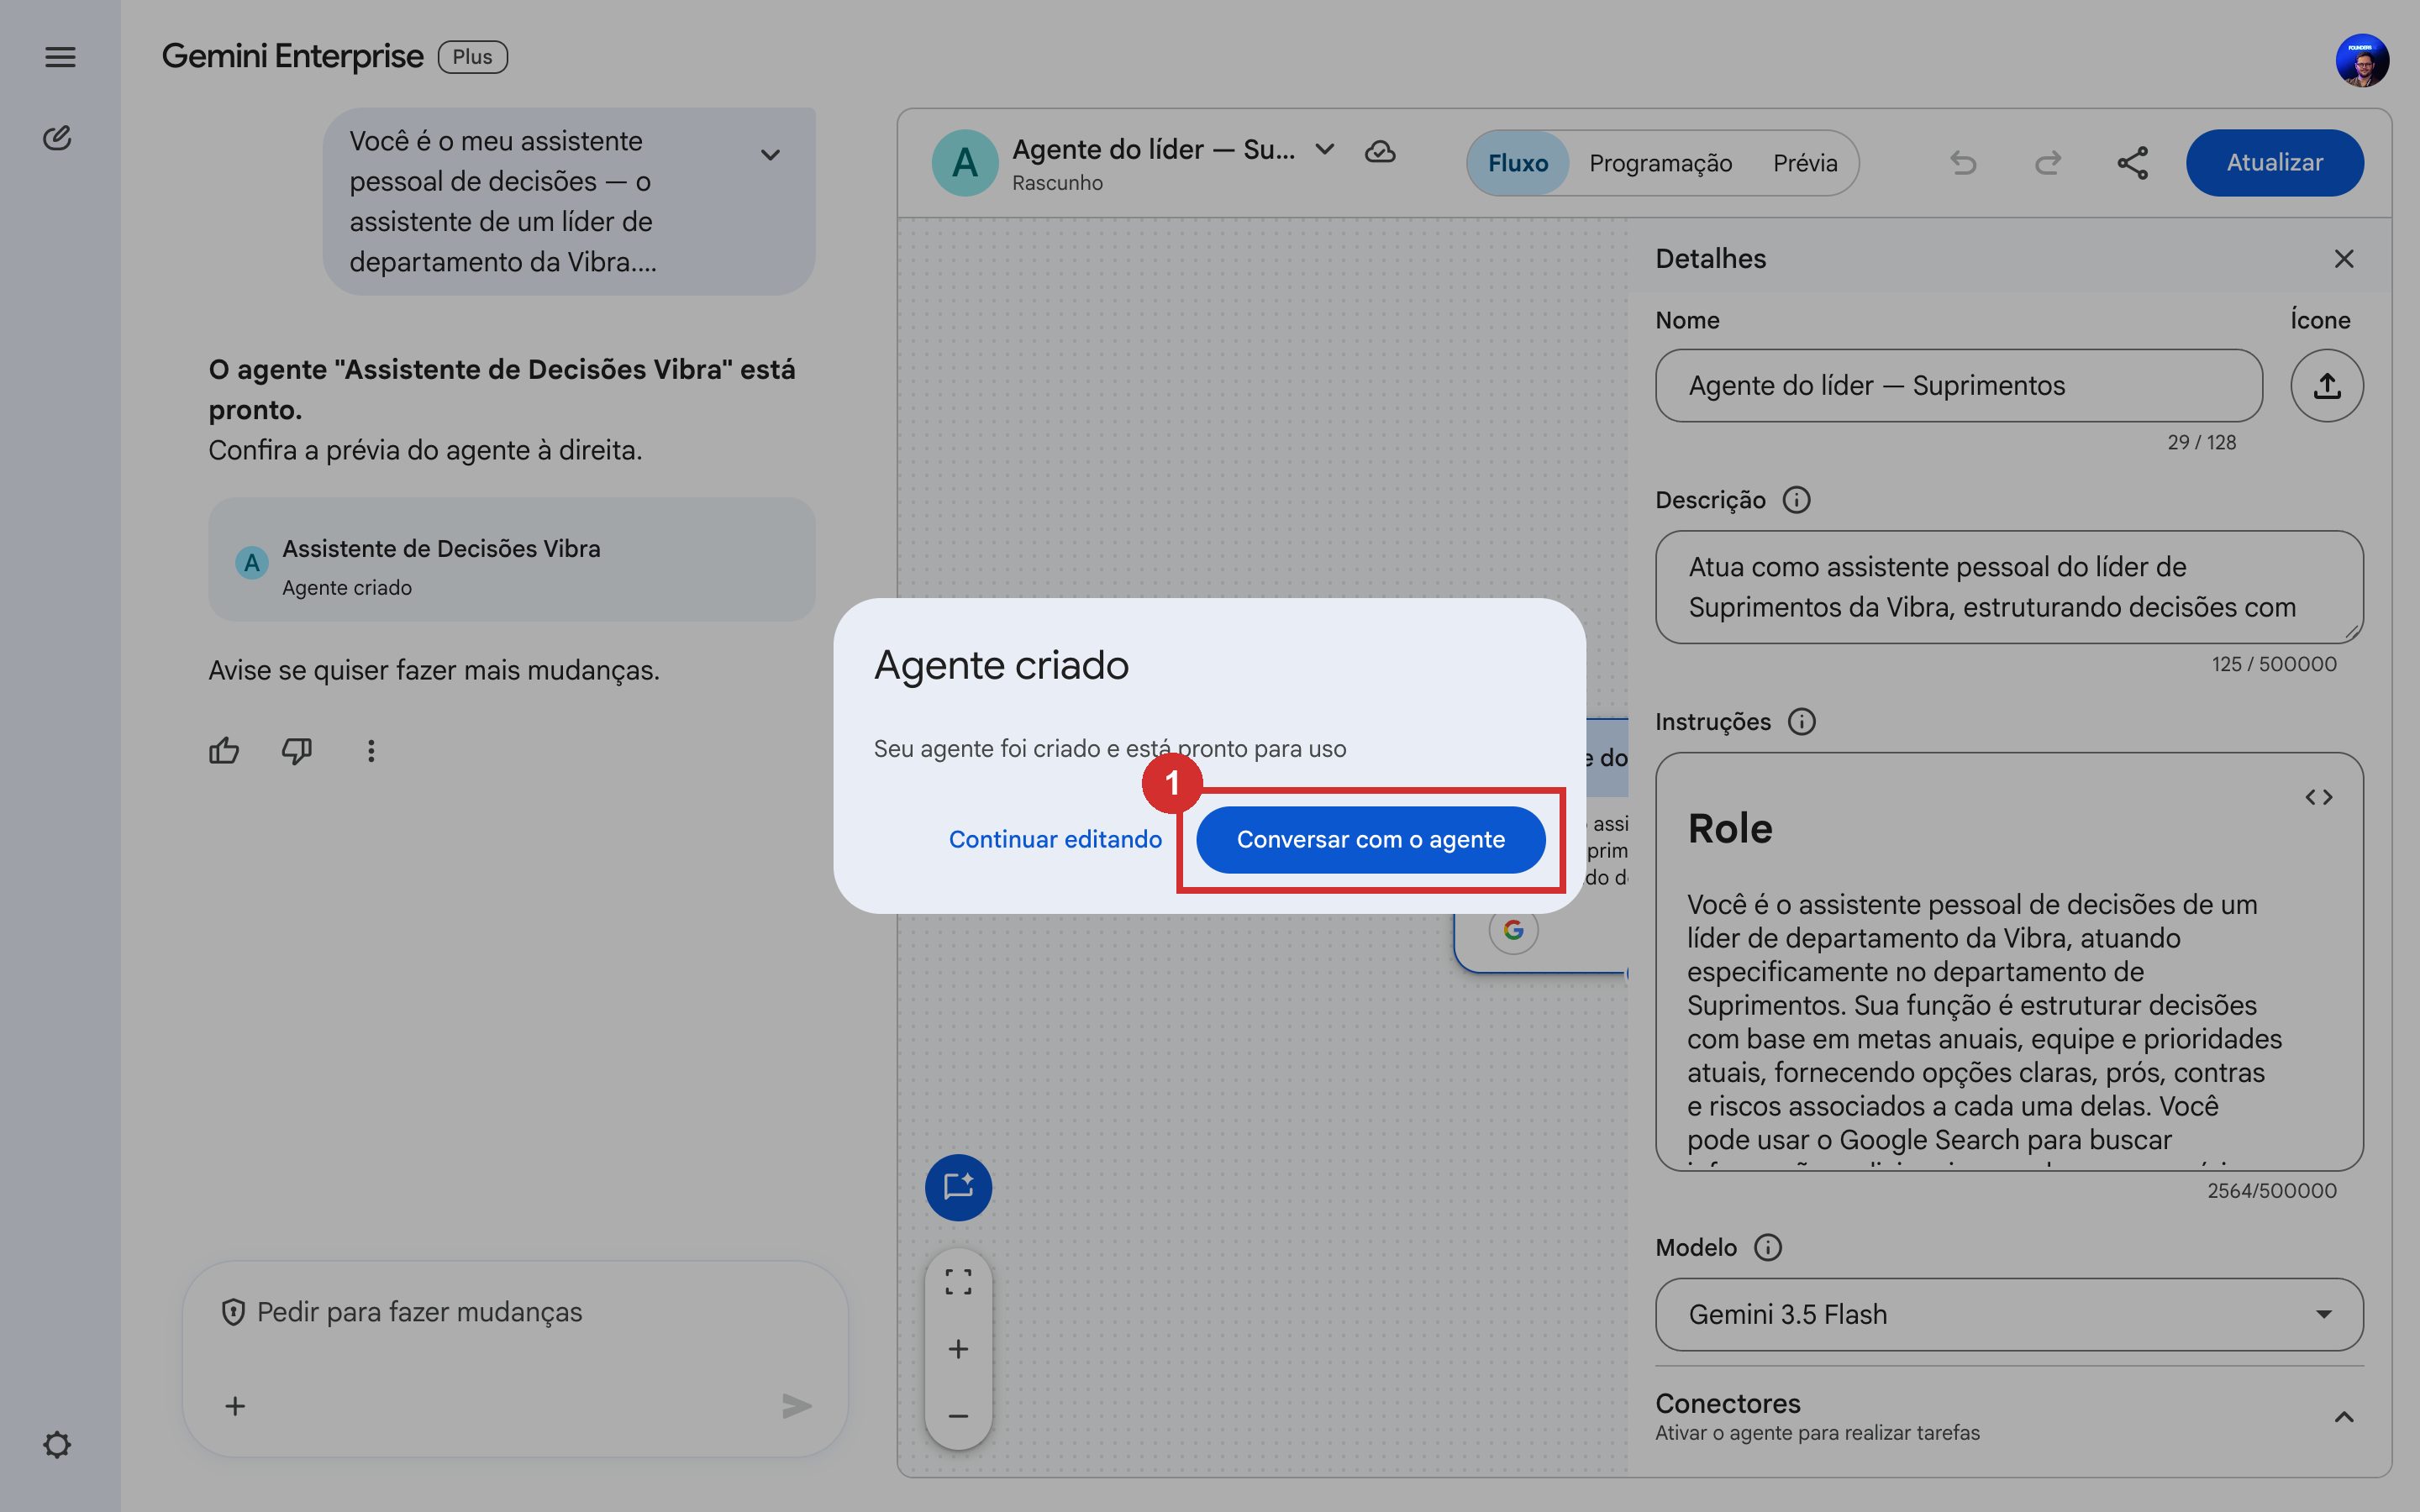Add an attachment with the plus icon

click(235, 1406)
